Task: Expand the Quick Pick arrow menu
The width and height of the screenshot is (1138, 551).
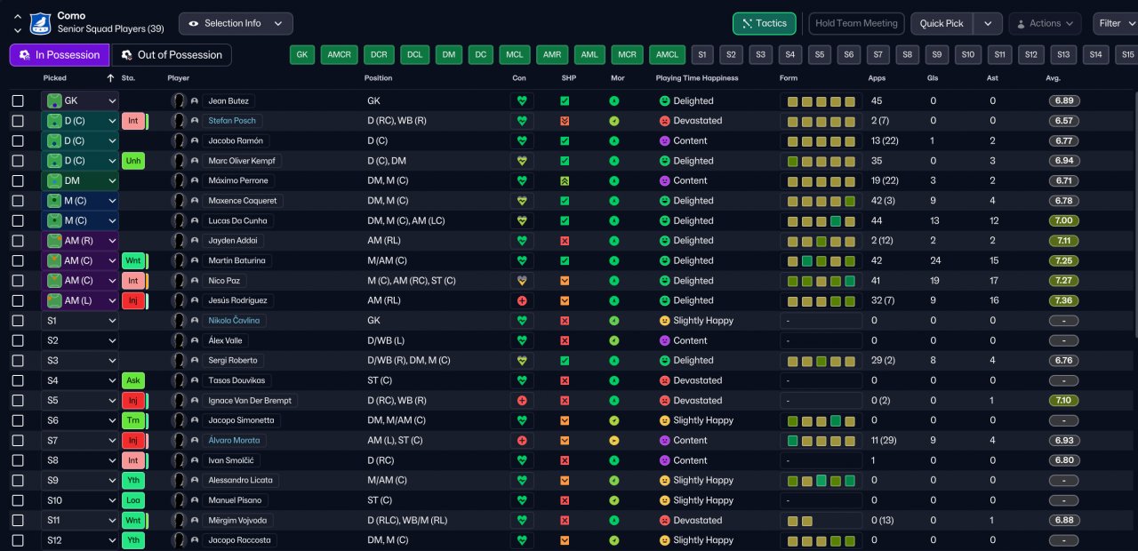Action: pyautogui.click(x=988, y=24)
